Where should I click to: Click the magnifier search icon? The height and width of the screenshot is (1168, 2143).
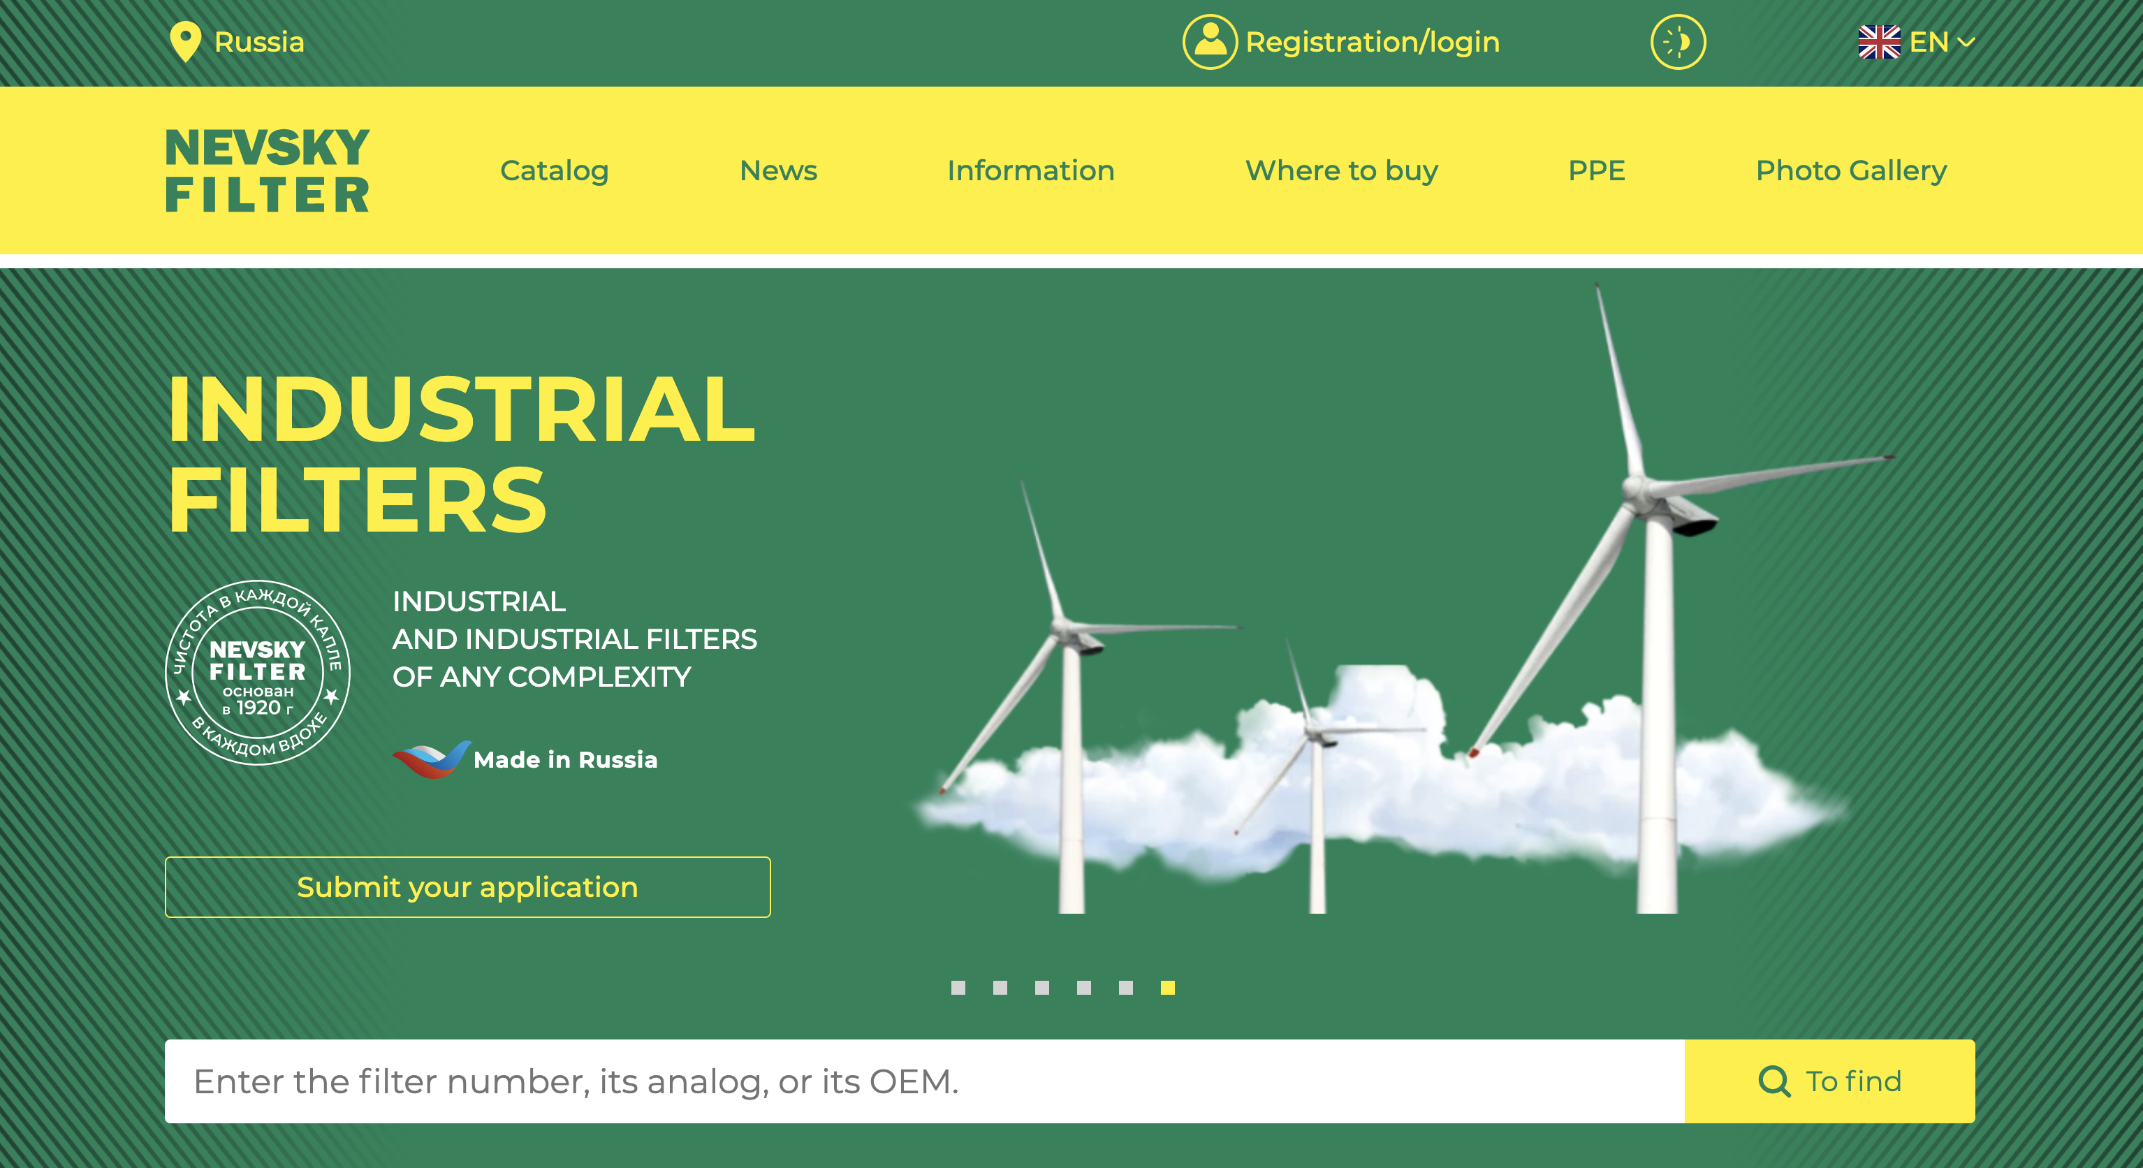pyautogui.click(x=1773, y=1081)
